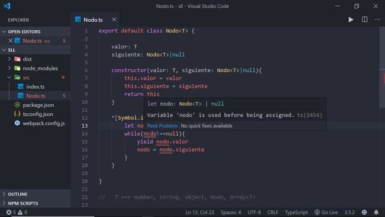The height and width of the screenshot is (217, 385).
Task: Click line number 13 in gutter
Action: tap(85, 126)
